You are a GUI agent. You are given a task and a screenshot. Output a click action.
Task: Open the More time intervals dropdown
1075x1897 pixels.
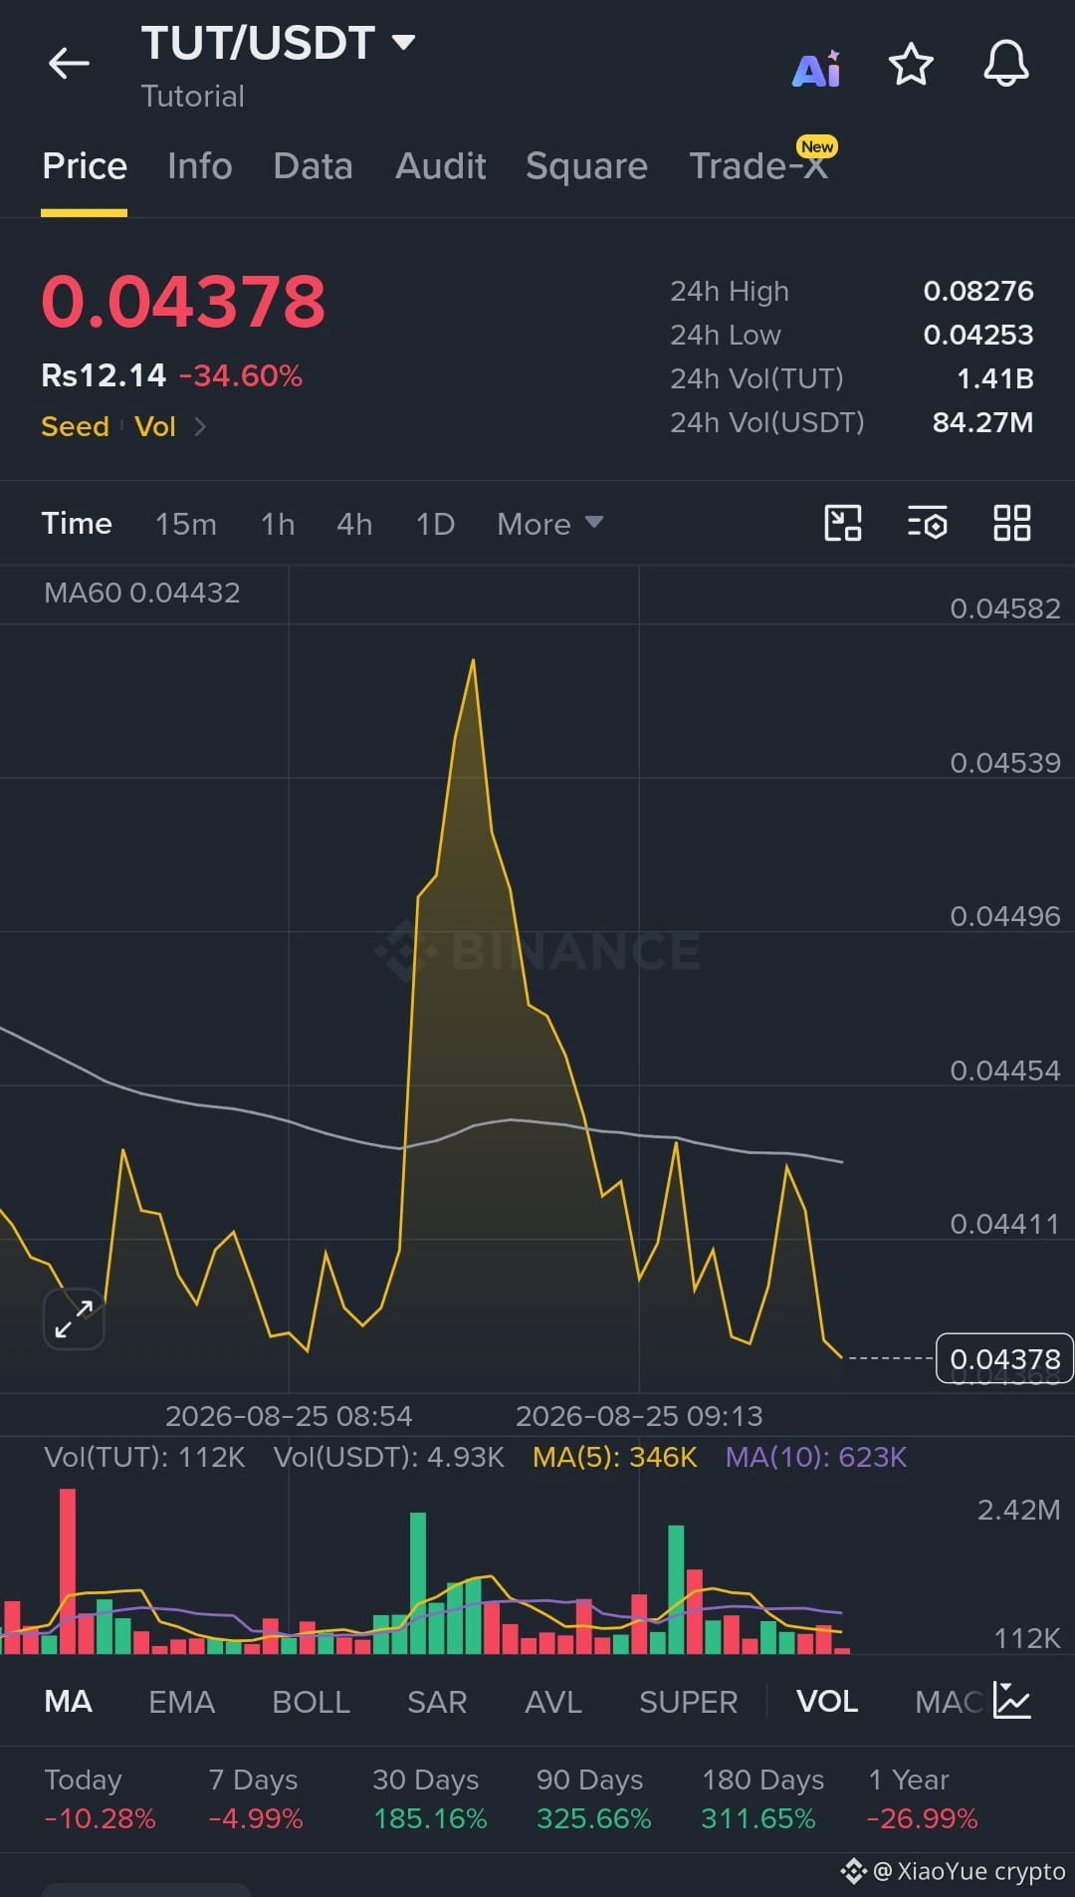point(550,524)
